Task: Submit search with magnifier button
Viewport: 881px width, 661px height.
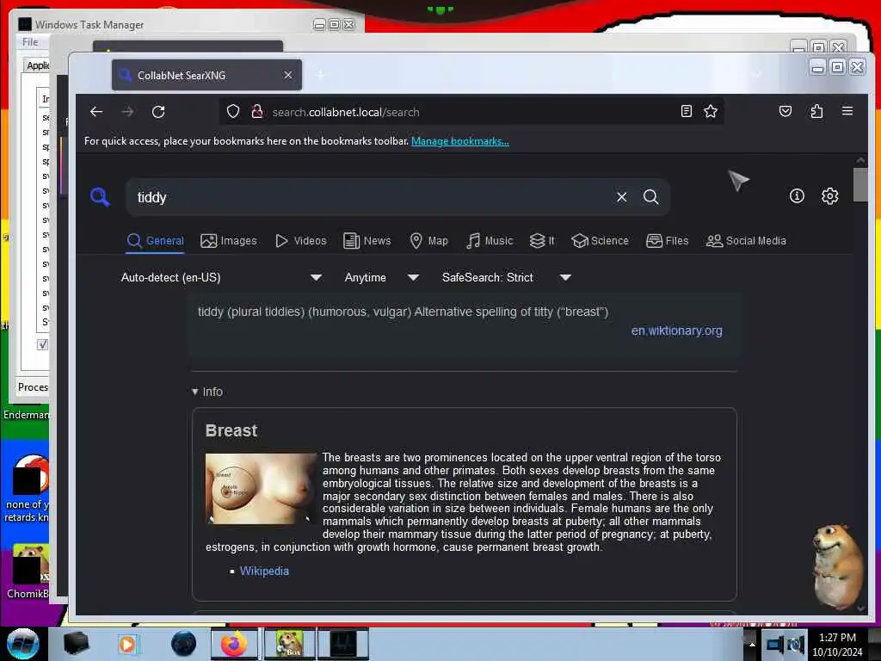Action: click(x=650, y=197)
